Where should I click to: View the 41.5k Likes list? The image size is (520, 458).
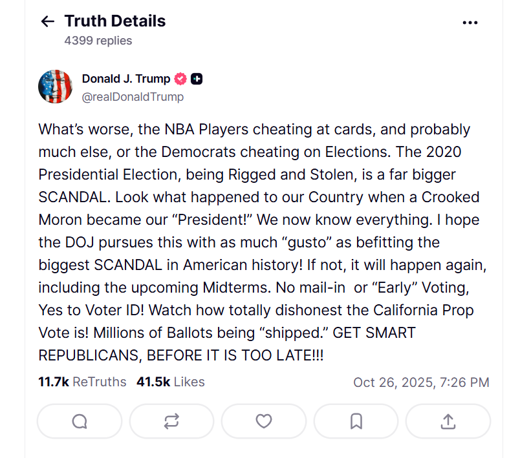170,382
